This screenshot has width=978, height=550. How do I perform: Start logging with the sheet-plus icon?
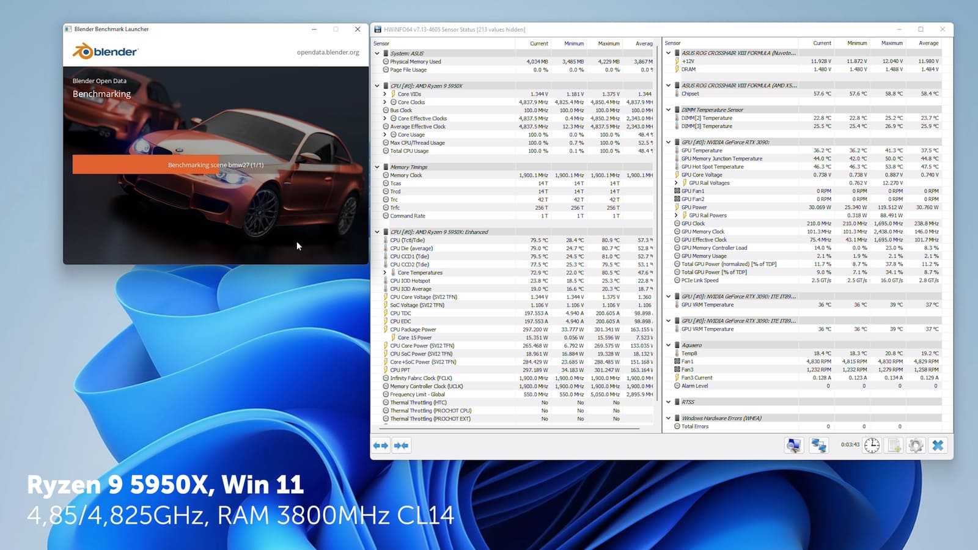point(894,446)
